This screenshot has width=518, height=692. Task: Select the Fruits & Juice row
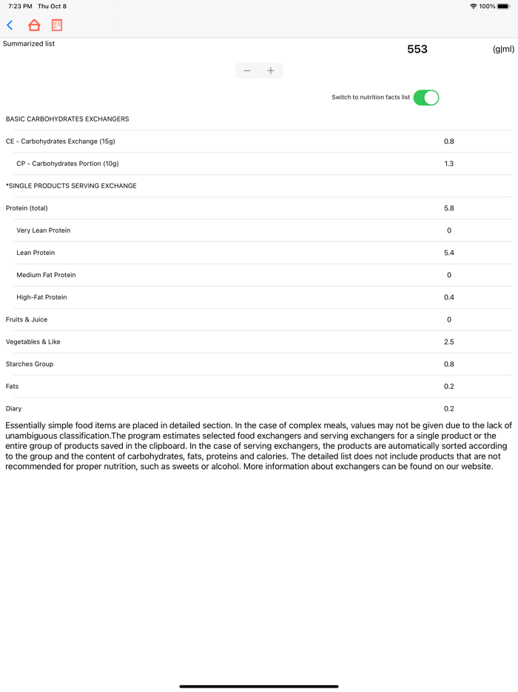[259, 319]
